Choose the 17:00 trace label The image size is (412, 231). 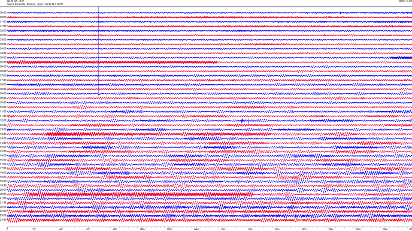click(x=3, y=164)
